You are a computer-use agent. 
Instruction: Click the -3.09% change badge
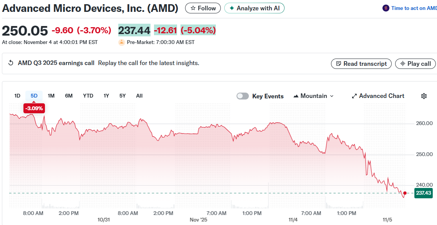[34, 108]
